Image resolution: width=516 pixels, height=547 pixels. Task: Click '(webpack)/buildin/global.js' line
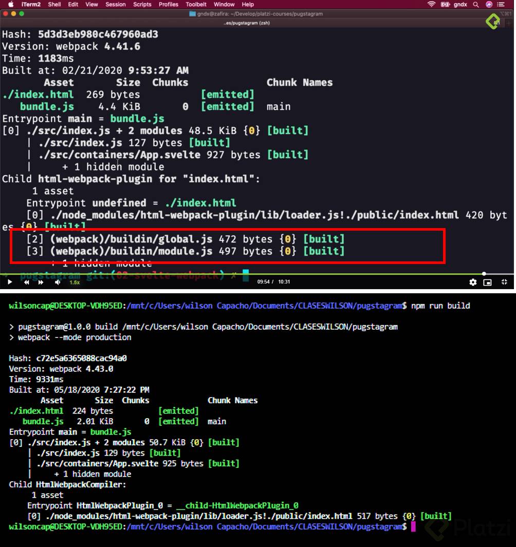pyautogui.click(x=186, y=239)
